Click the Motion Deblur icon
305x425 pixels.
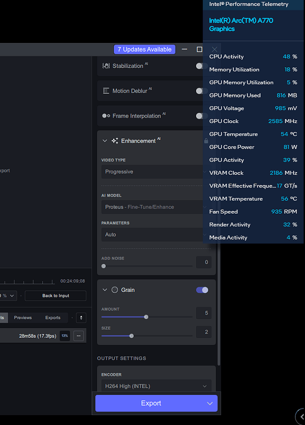point(106,91)
